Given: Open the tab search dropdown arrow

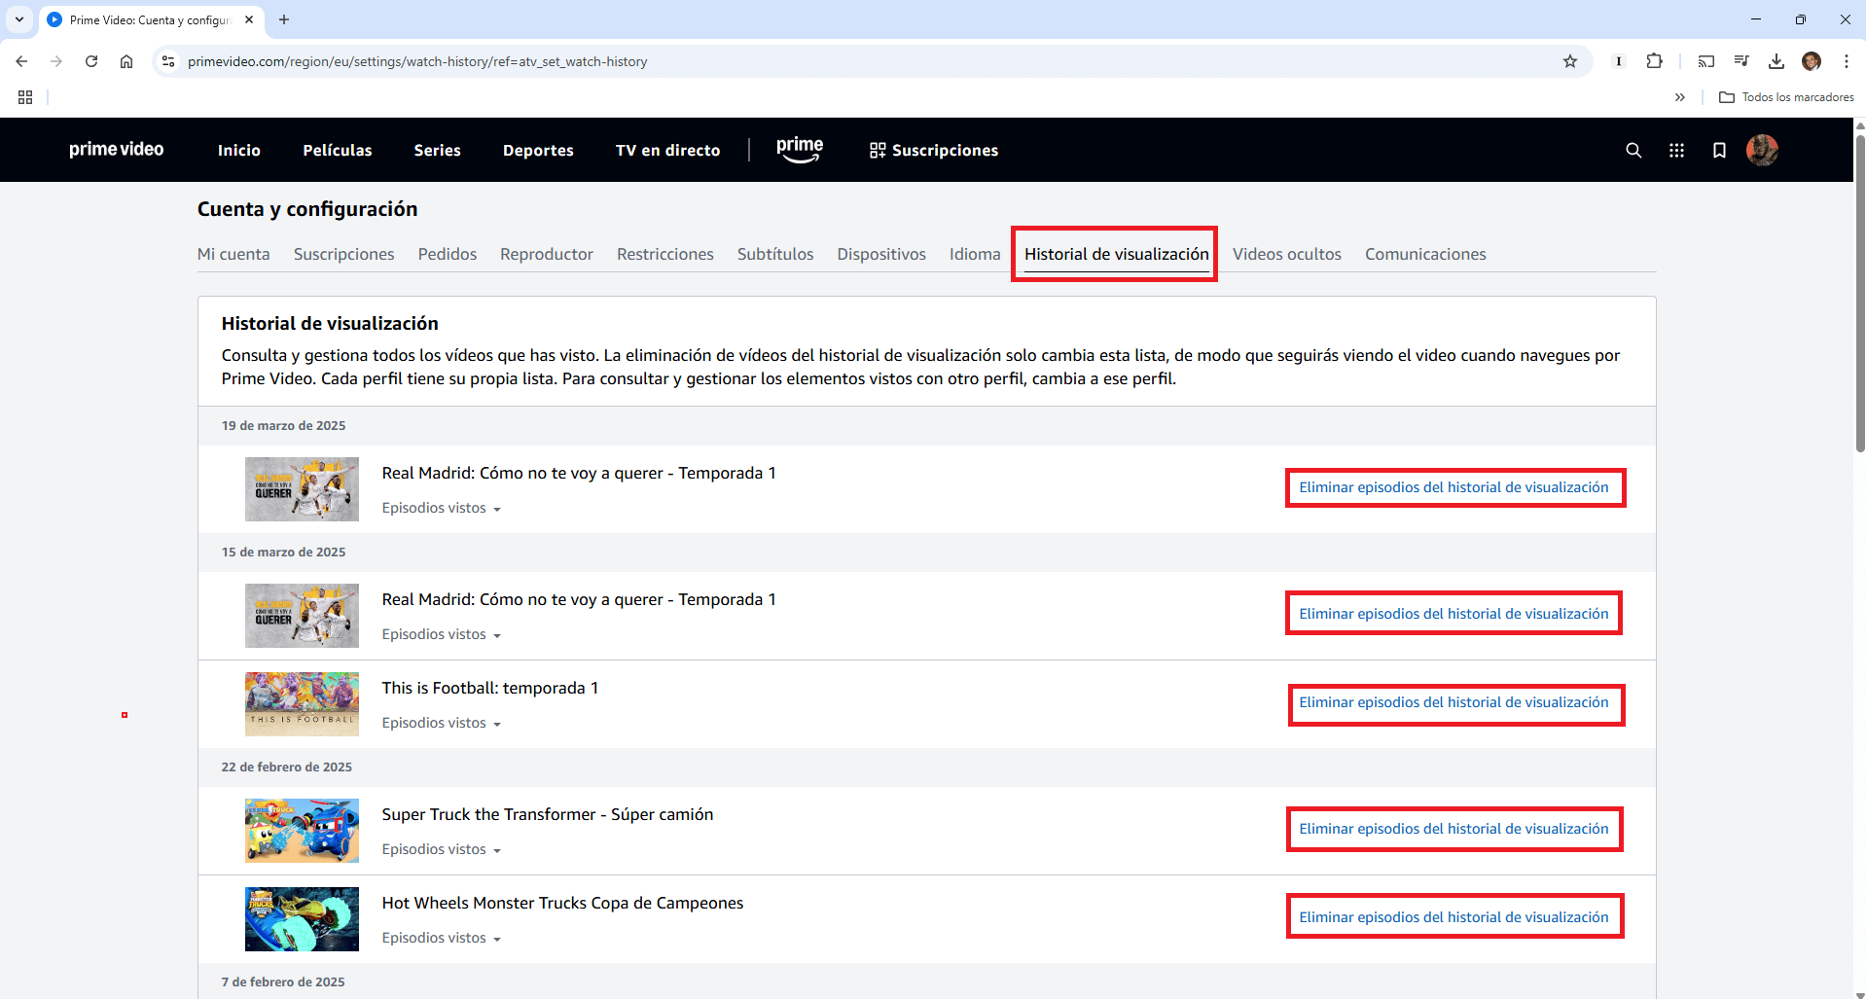Looking at the screenshot, I should 19,19.
